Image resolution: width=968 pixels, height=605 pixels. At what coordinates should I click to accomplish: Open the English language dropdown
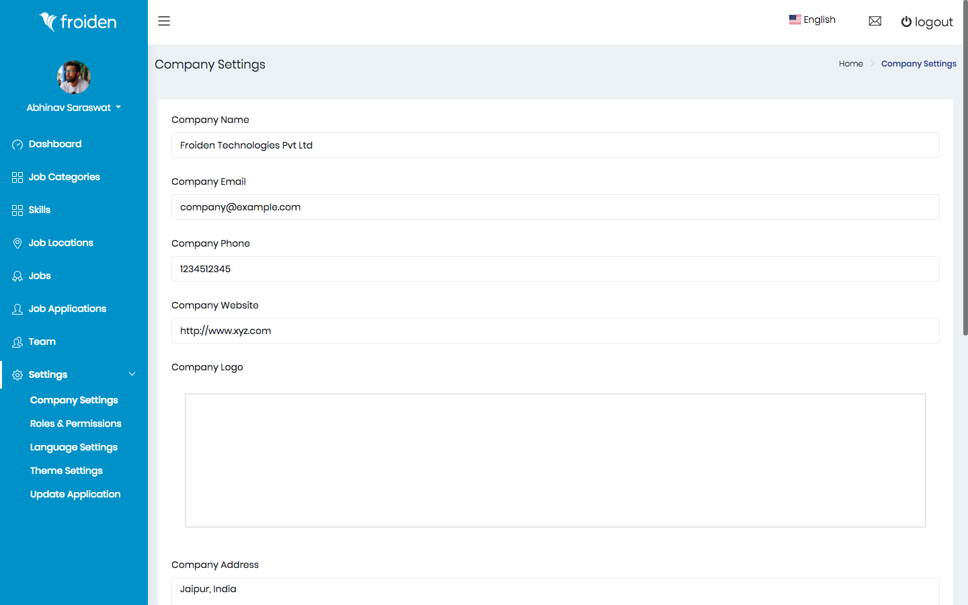[x=812, y=20]
